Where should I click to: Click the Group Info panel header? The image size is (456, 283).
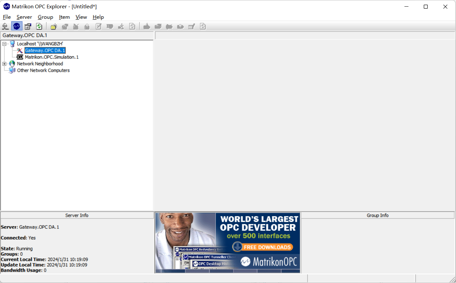point(378,215)
